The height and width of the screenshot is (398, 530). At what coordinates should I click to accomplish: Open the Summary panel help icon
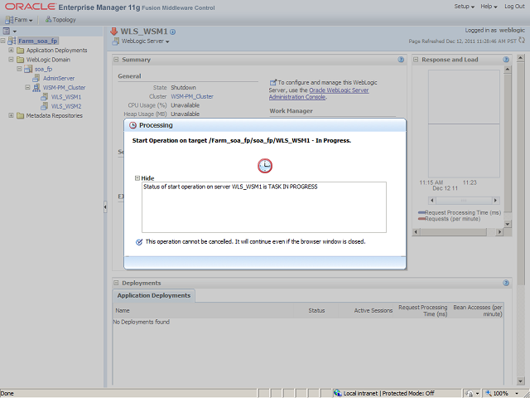401,60
